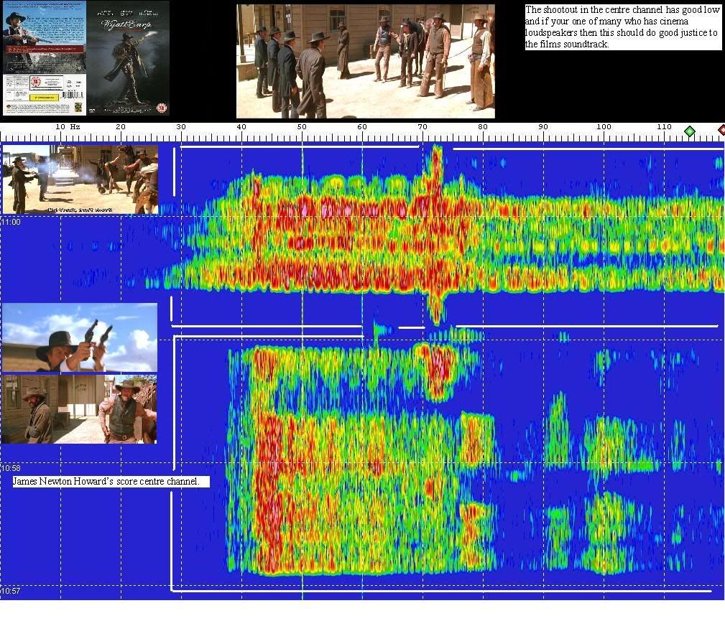Click the 70 mark on the frequency ruler
725x621 pixels.
tap(422, 127)
